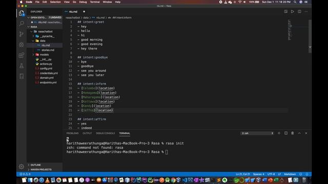
Task: Open the terminal shell selector dropdown
Action: point(257,133)
